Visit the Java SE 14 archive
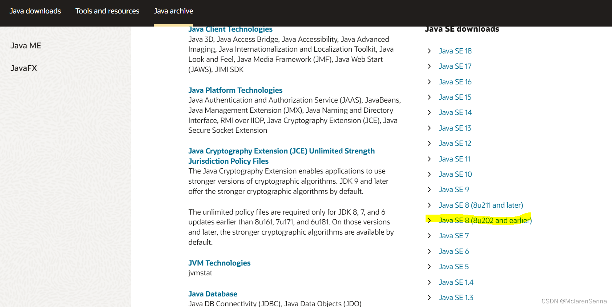 pos(455,112)
